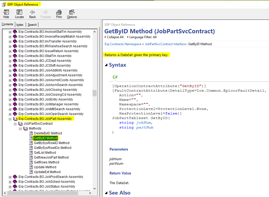
Task: Expand the JobClosing Assembly node
Action: [10, 90]
